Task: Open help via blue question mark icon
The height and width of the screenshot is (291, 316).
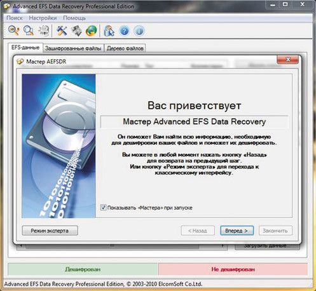Action: click(124, 30)
